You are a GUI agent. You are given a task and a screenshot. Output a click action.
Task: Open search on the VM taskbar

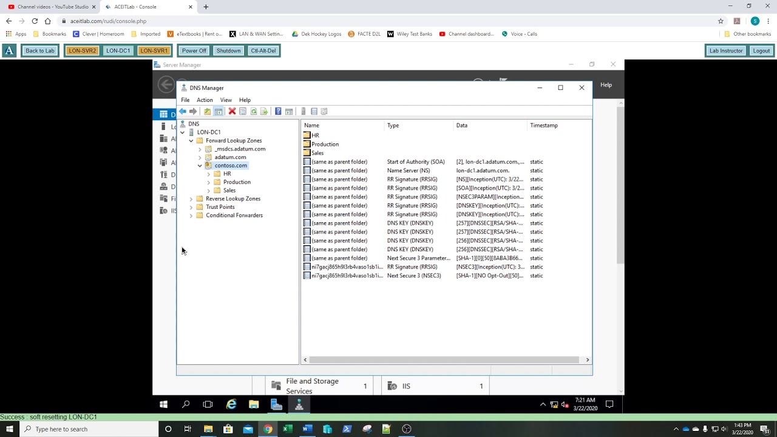(186, 404)
